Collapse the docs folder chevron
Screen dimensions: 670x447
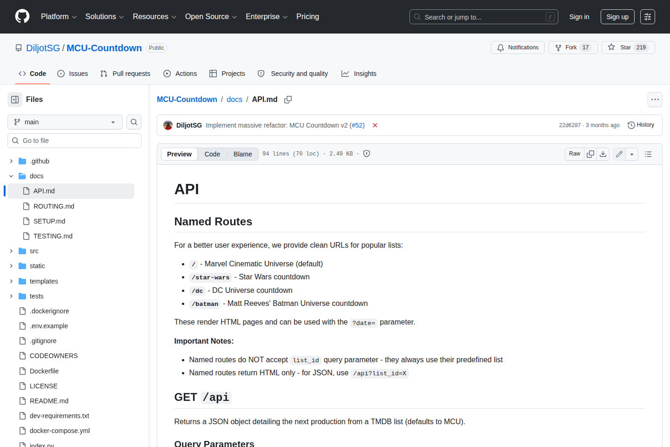point(11,176)
